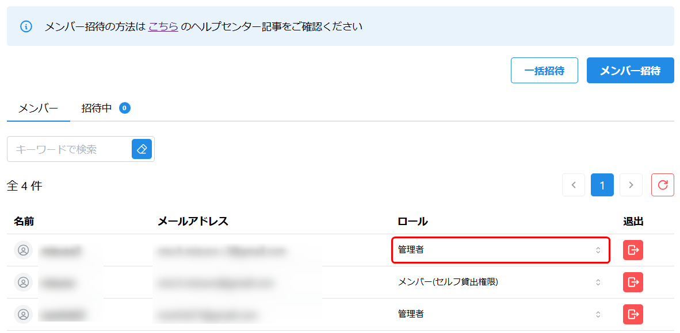The image size is (680, 333).
Task: Click the 退出 column header
Action: pos(633,221)
